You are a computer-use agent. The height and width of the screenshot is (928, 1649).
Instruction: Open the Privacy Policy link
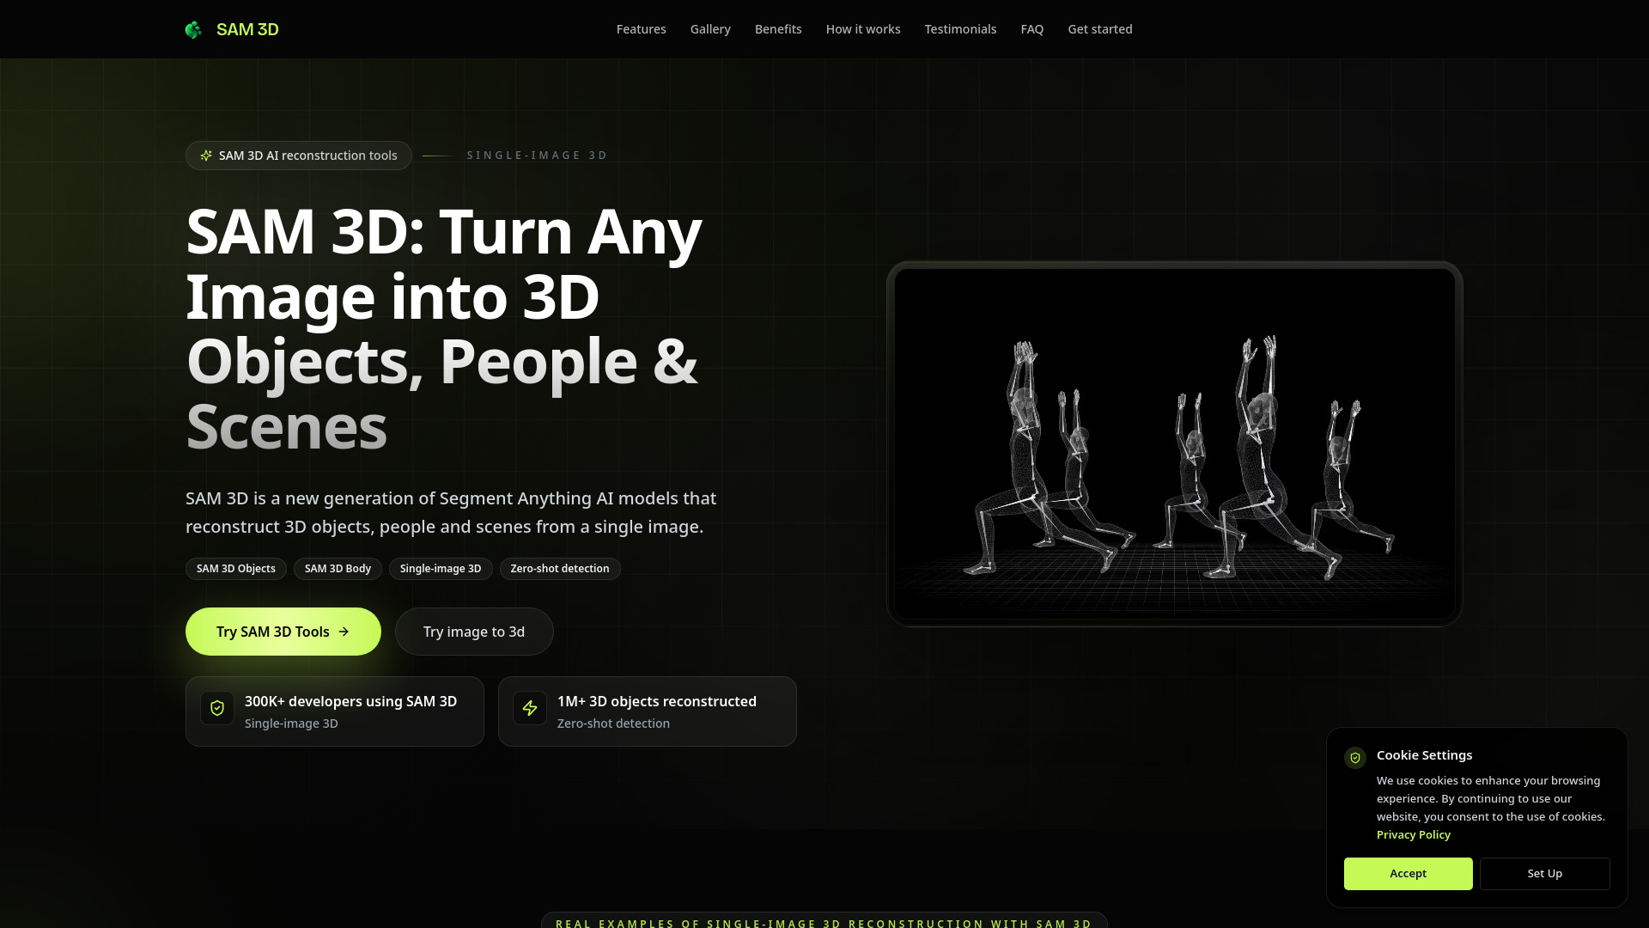click(1413, 834)
